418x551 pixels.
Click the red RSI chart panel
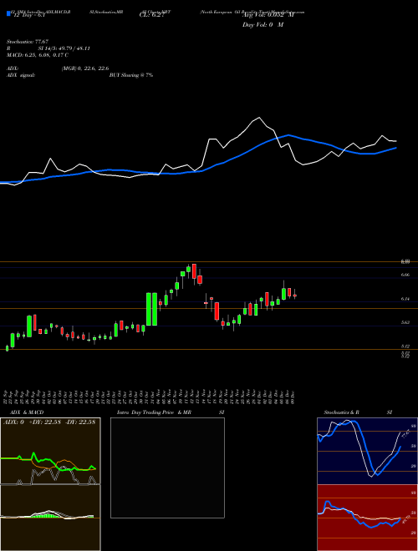(x=367, y=518)
